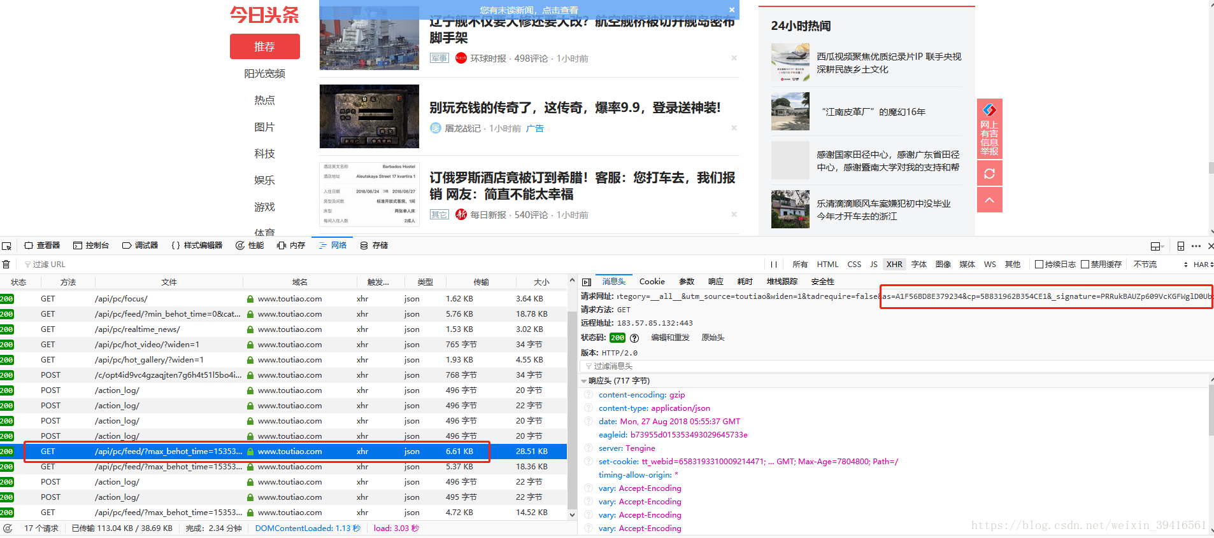Viewport: 1214px width, 538px height.
Task: Sort requests by 方法 column header
Action: point(68,282)
